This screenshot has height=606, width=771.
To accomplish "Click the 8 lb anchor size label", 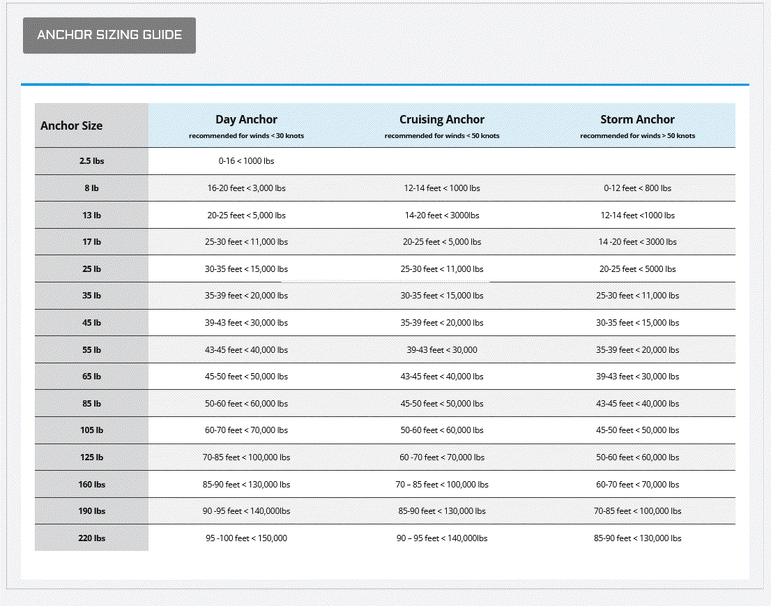I will [91, 188].
